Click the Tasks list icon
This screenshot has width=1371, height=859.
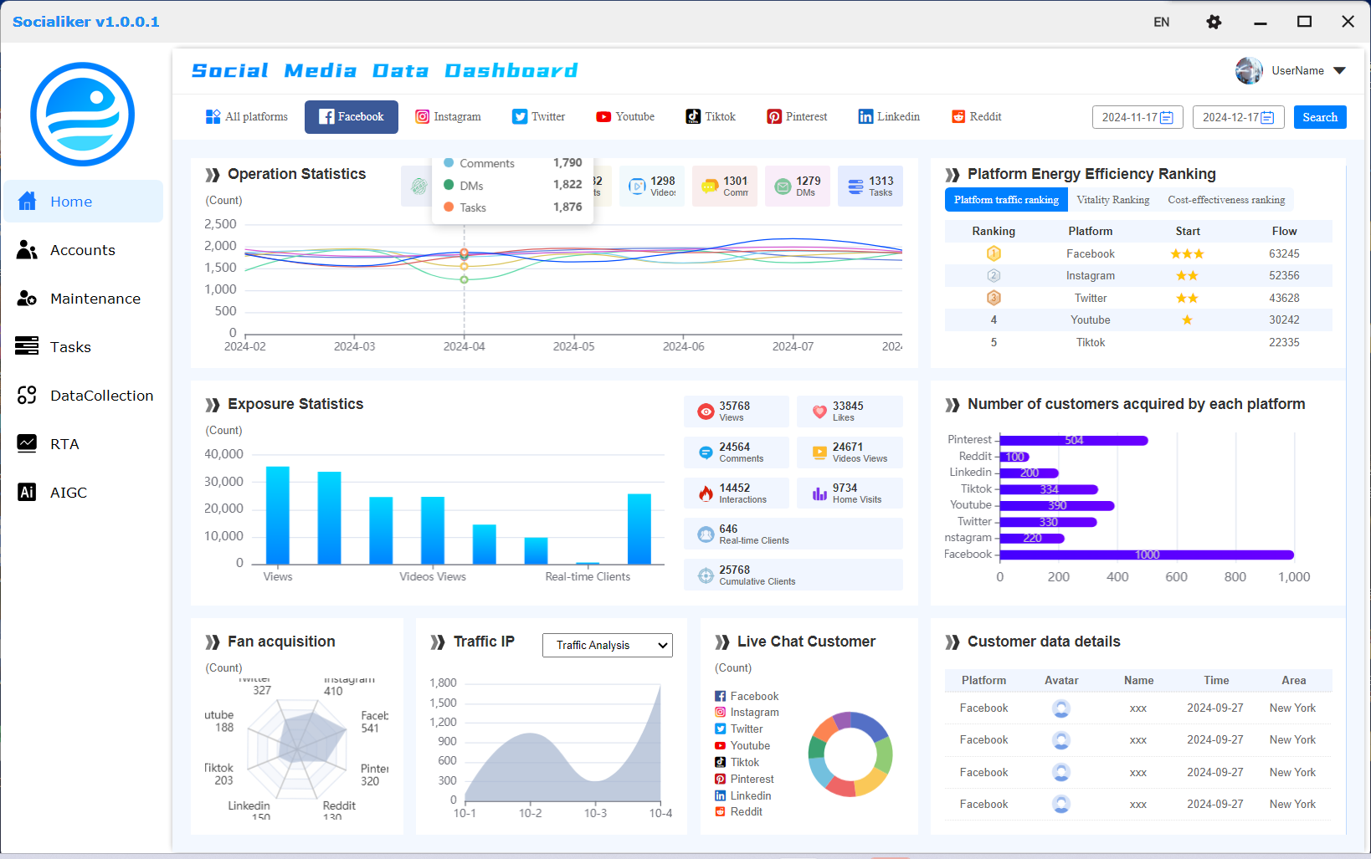27,345
